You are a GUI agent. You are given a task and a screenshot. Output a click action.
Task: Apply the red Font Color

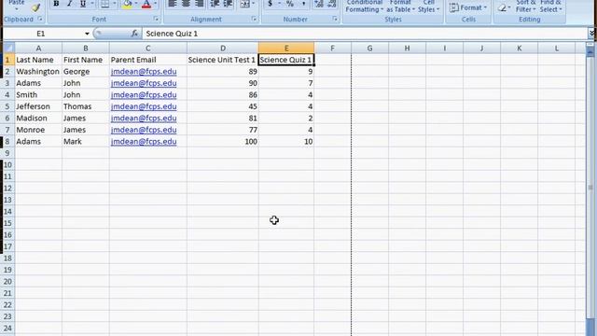[146, 4]
